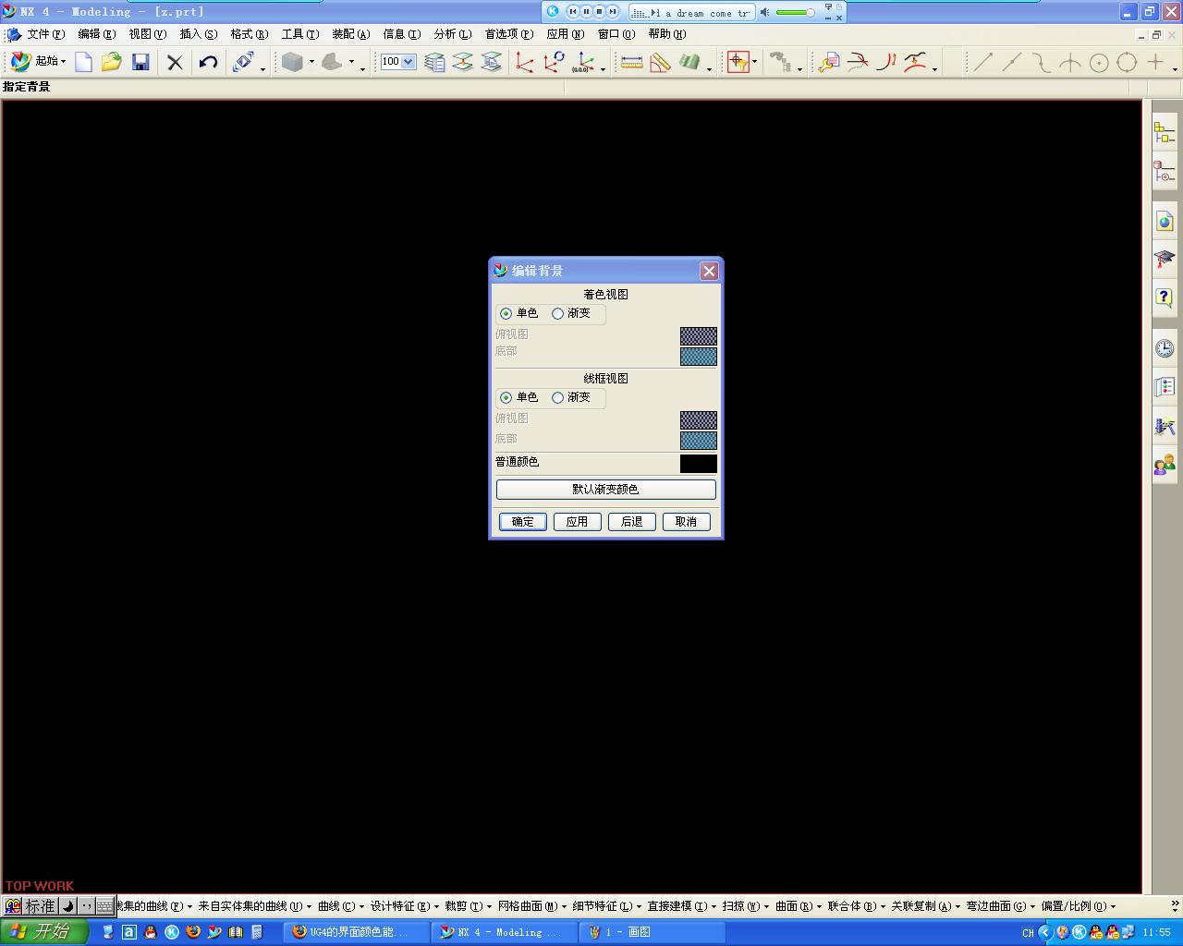
Task: Open the 起始 application dropdown
Action: tap(39, 62)
